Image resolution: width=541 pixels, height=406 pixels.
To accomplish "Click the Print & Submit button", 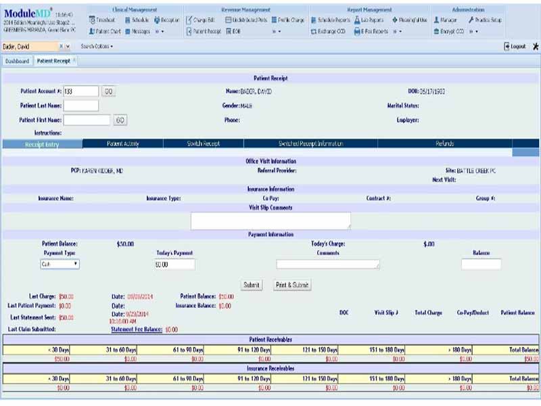I will click(292, 285).
